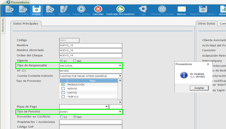
Task: Close the Proveedores message dialog
Action: tap(208, 64)
